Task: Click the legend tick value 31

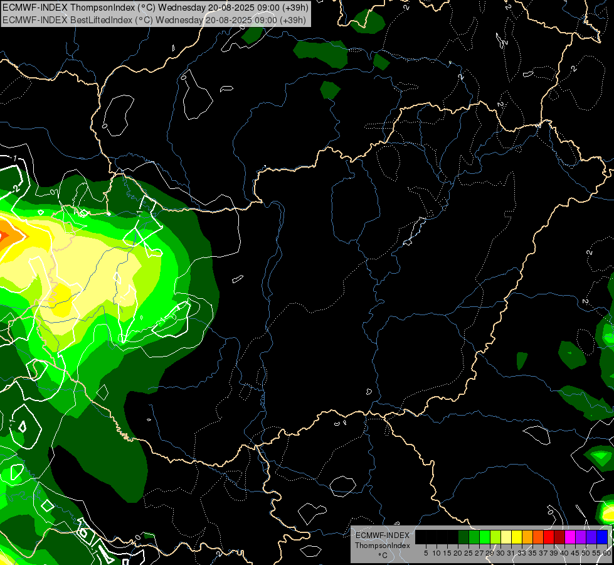Action: point(511,553)
